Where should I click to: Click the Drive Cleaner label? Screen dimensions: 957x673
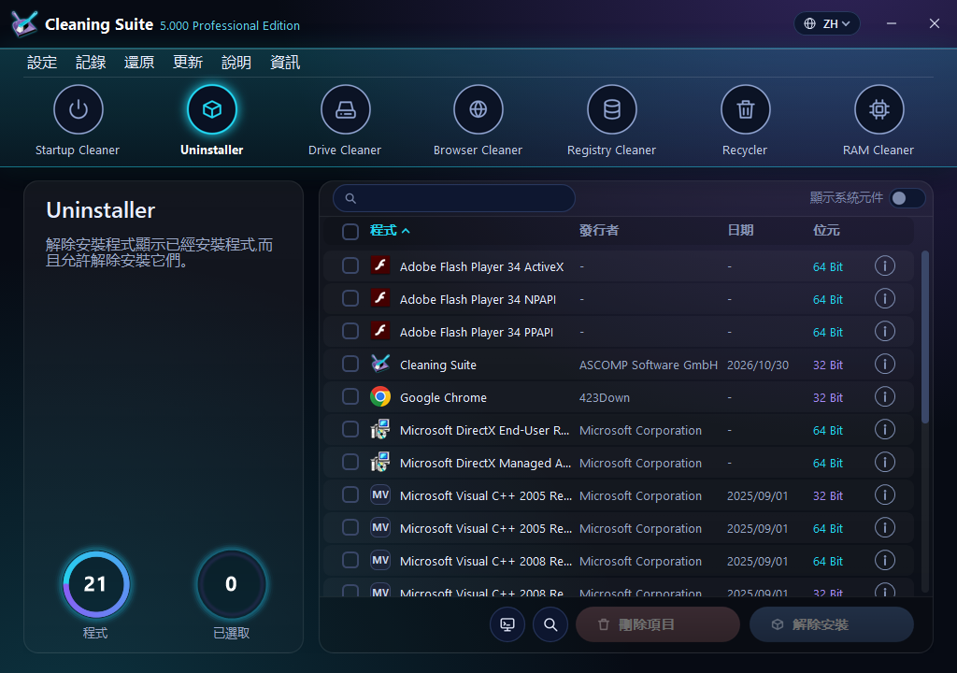click(345, 150)
